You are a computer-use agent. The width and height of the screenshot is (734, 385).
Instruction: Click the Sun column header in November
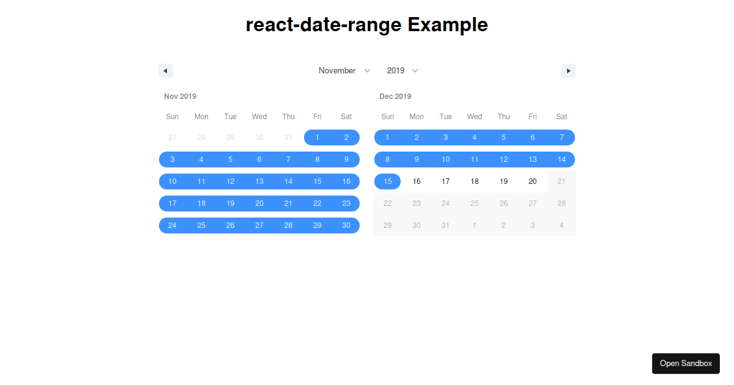(172, 116)
